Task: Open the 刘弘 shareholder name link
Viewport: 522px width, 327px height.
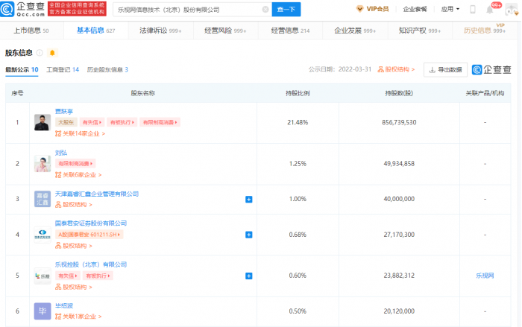Action: [61, 153]
